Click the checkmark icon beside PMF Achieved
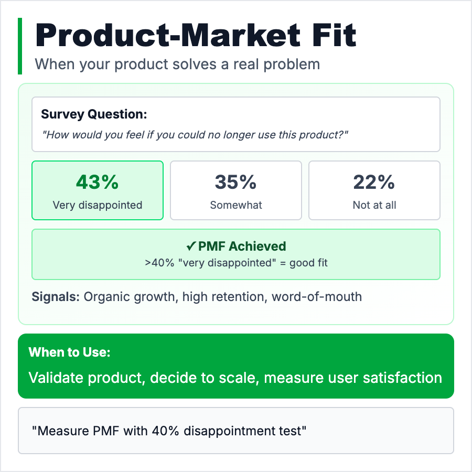The width and height of the screenshot is (472, 472). [191, 246]
